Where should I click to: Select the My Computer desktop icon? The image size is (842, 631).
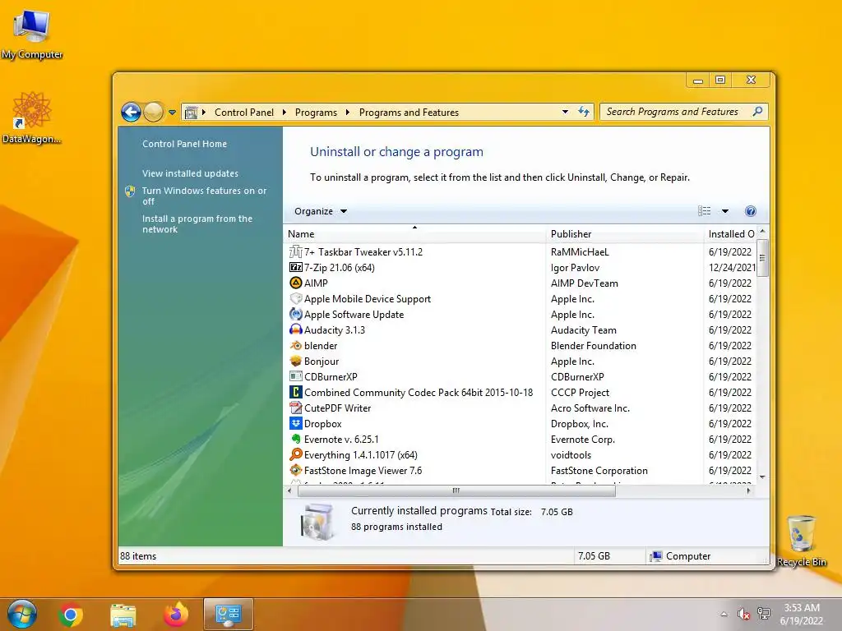pos(32,35)
